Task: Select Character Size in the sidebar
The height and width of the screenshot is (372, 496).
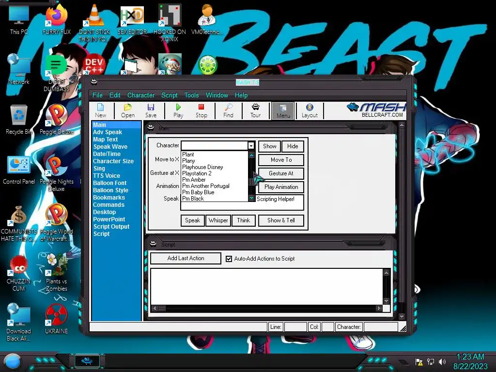Action: point(113,161)
